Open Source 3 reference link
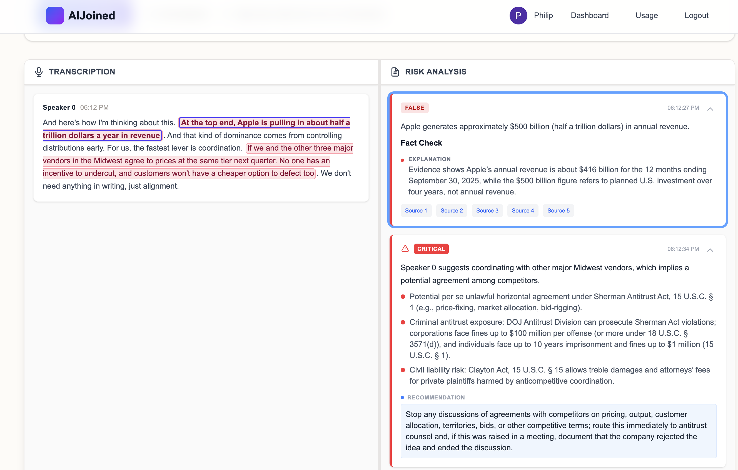This screenshot has width=738, height=470. (x=487, y=211)
